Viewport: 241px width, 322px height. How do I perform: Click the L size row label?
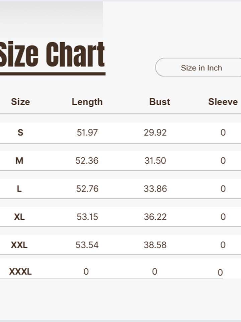(19, 189)
